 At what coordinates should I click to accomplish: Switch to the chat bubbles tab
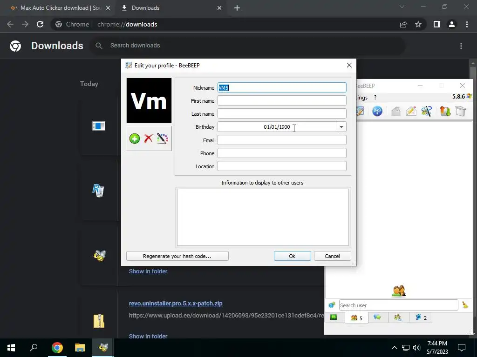coord(377,317)
